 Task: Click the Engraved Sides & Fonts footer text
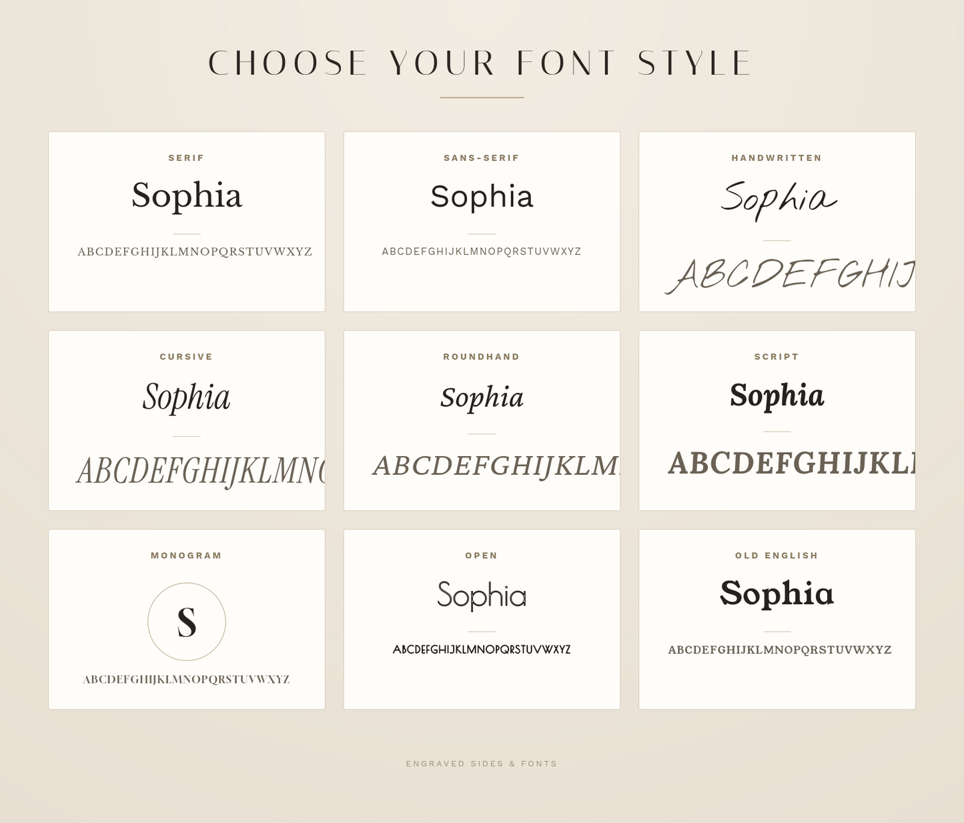point(482,764)
